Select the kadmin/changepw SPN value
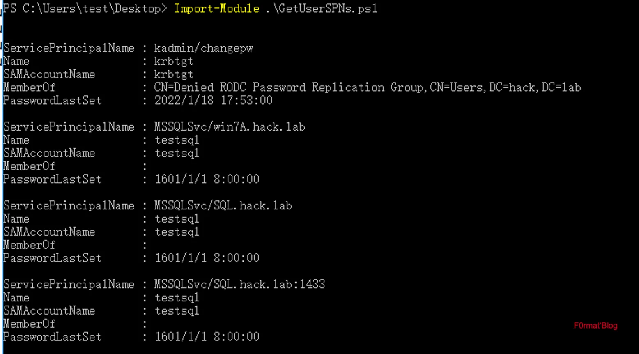The image size is (639, 354). 204,48
